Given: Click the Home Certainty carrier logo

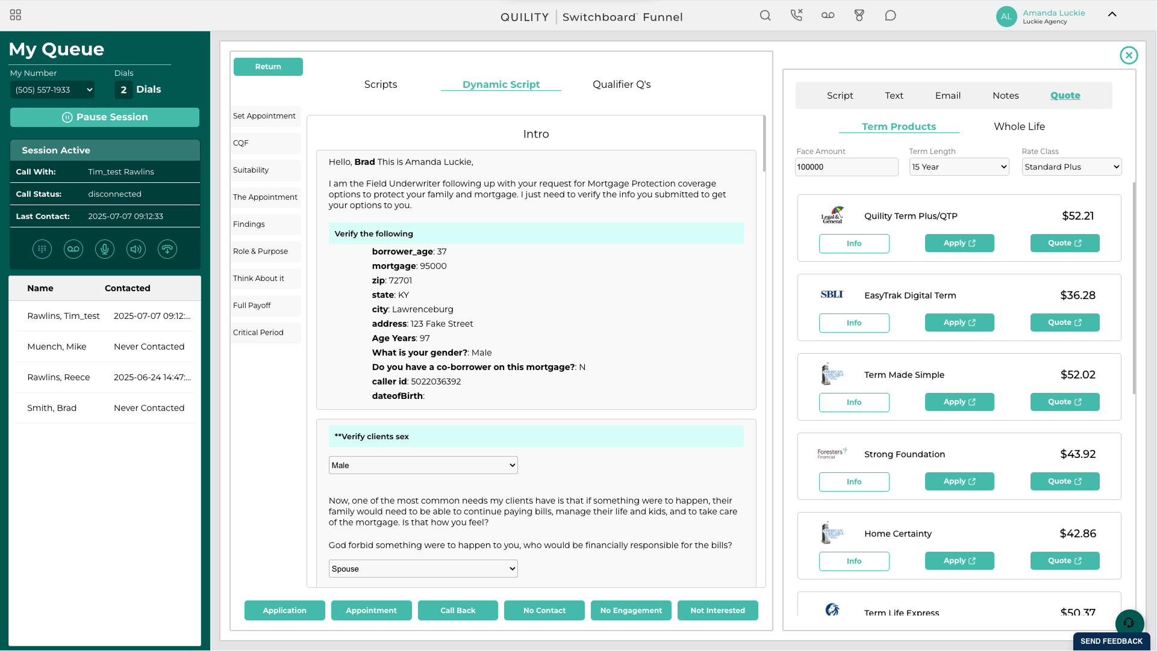Looking at the screenshot, I should point(832,533).
